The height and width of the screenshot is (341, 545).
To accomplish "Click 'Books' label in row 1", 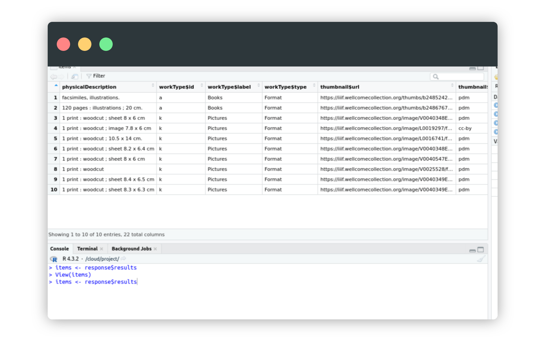I will [215, 98].
